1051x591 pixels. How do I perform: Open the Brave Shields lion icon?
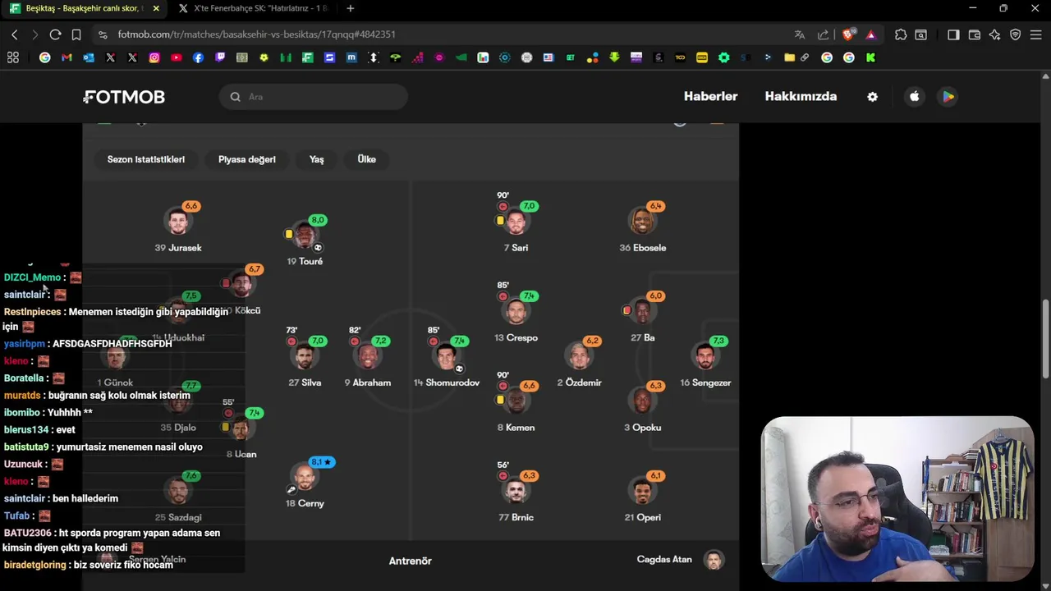[848, 34]
